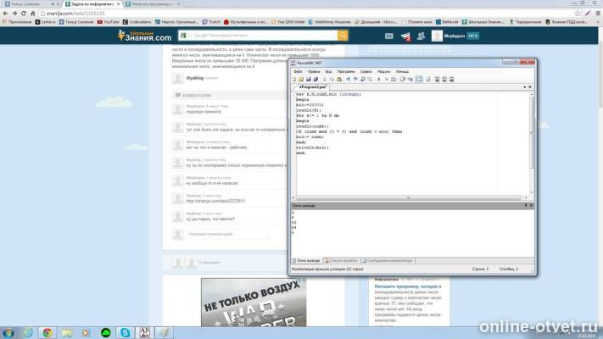Screen dimensions: 603x339
Task: Open the Вид menu in PascalABC
Action: 328,71
